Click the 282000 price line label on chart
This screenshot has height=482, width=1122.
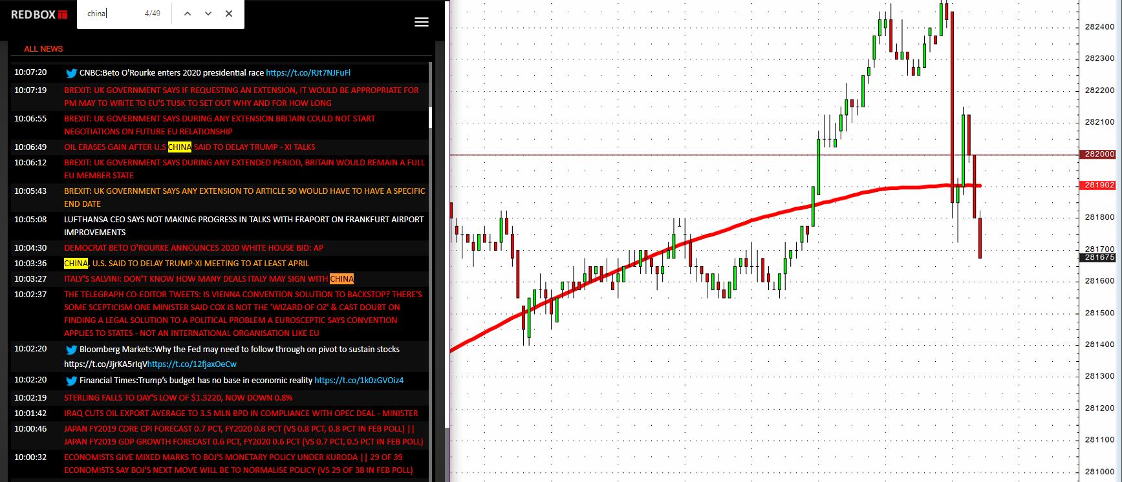pyautogui.click(x=1099, y=154)
